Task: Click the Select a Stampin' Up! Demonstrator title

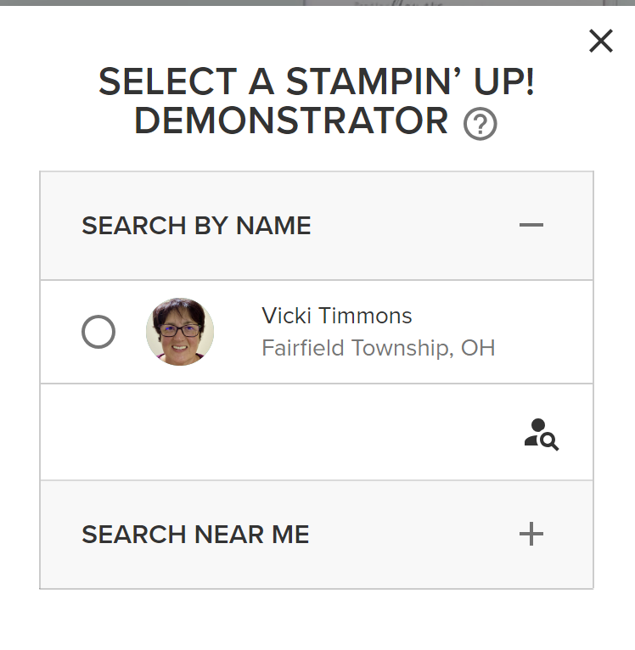Action: 316,101
